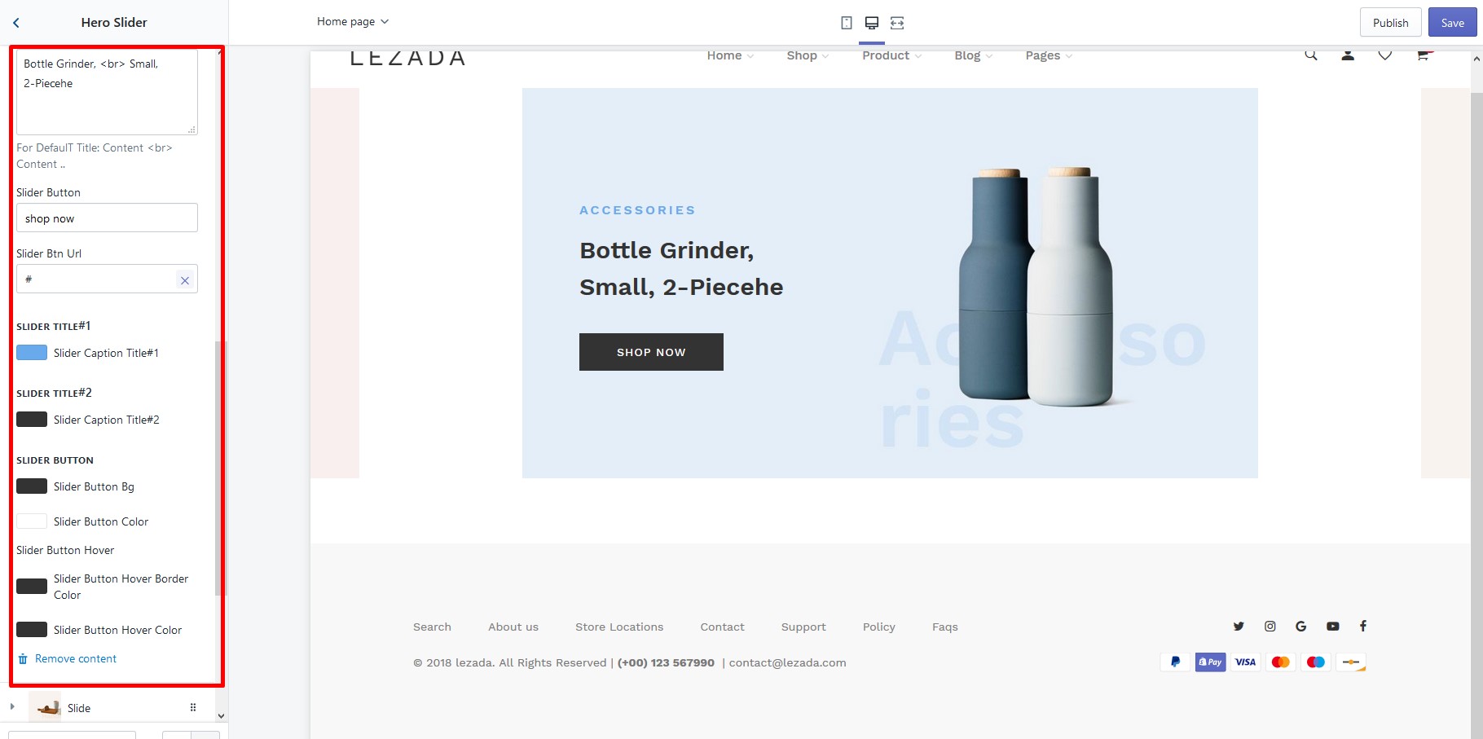Open the shopping cart icon
The height and width of the screenshot is (739, 1483).
pos(1424,55)
